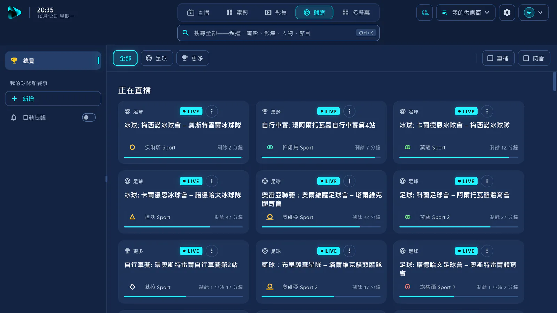The width and height of the screenshot is (557, 313).
Task: Open more options for 梅西諾冰球會 – 奧斯特雷爾冰球隊 card
Action: tap(212, 111)
